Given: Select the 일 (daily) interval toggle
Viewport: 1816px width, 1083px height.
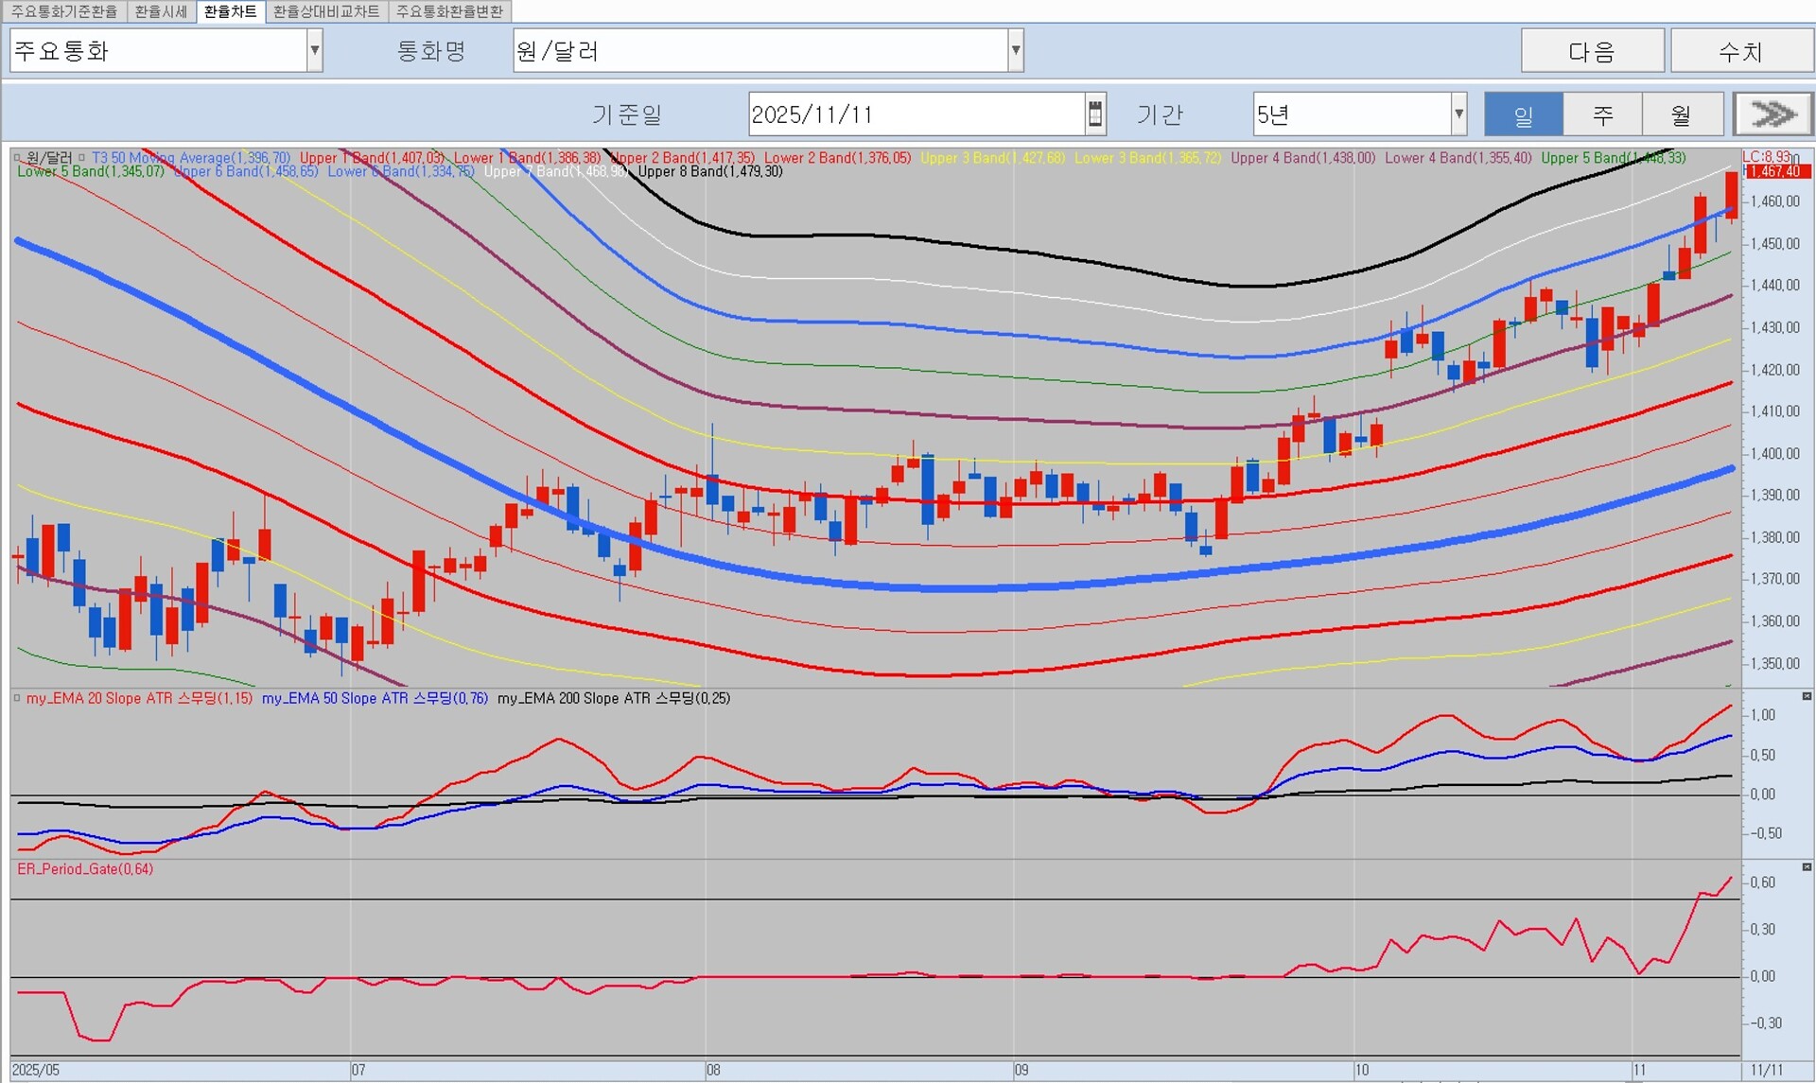Looking at the screenshot, I should coord(1523,114).
